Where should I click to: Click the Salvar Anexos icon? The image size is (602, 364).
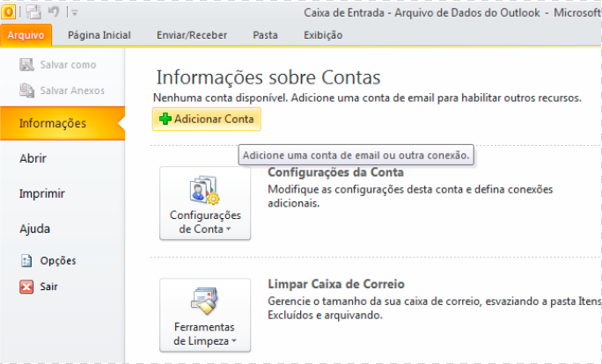26,91
